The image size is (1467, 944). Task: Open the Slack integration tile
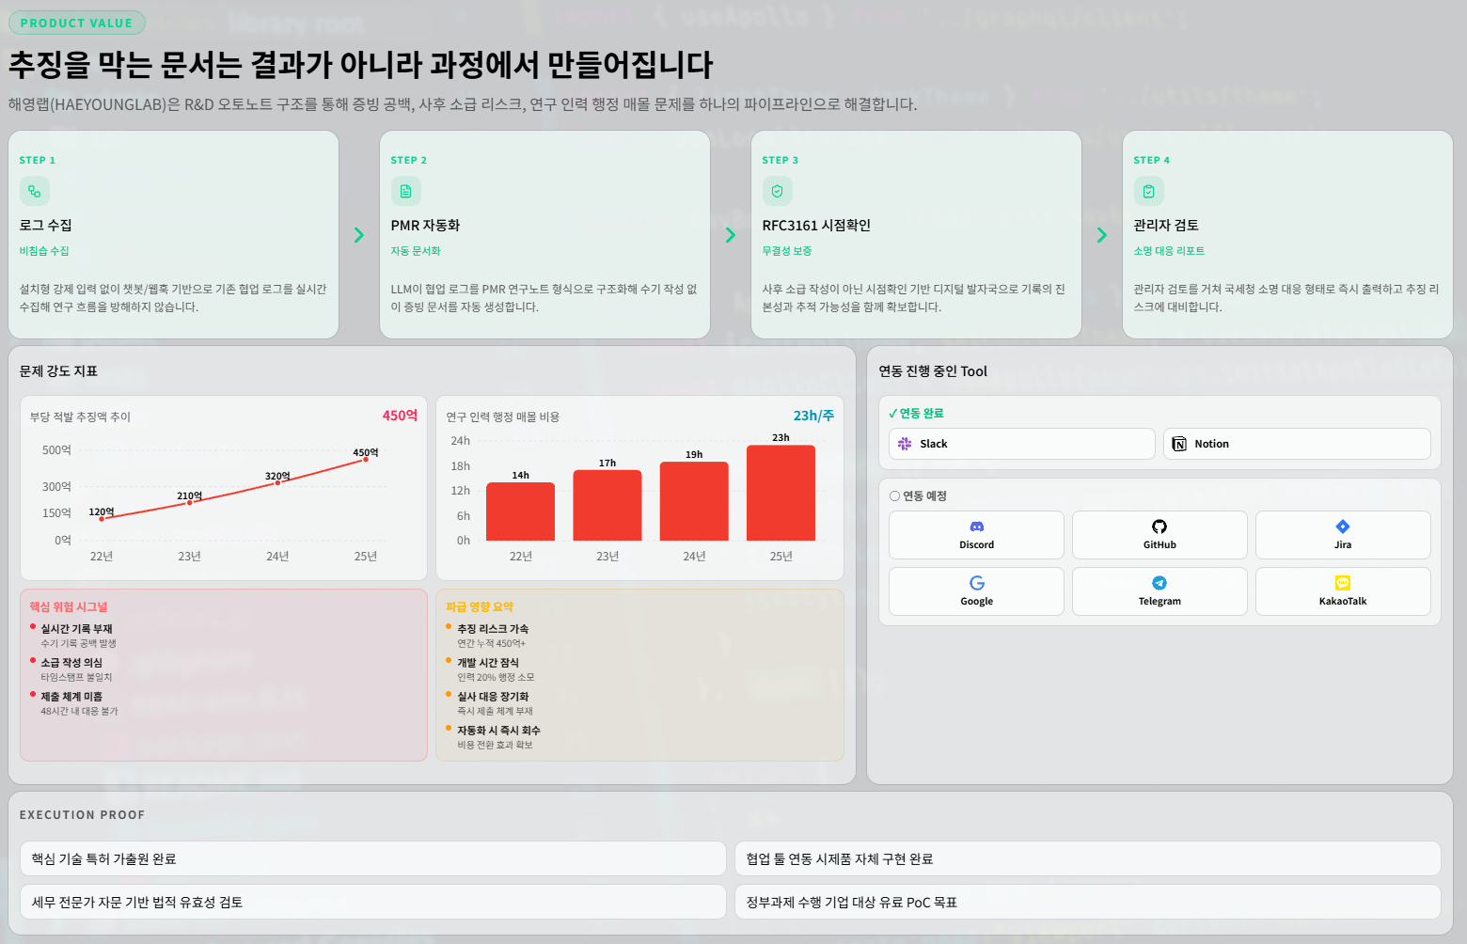[x=1022, y=444]
